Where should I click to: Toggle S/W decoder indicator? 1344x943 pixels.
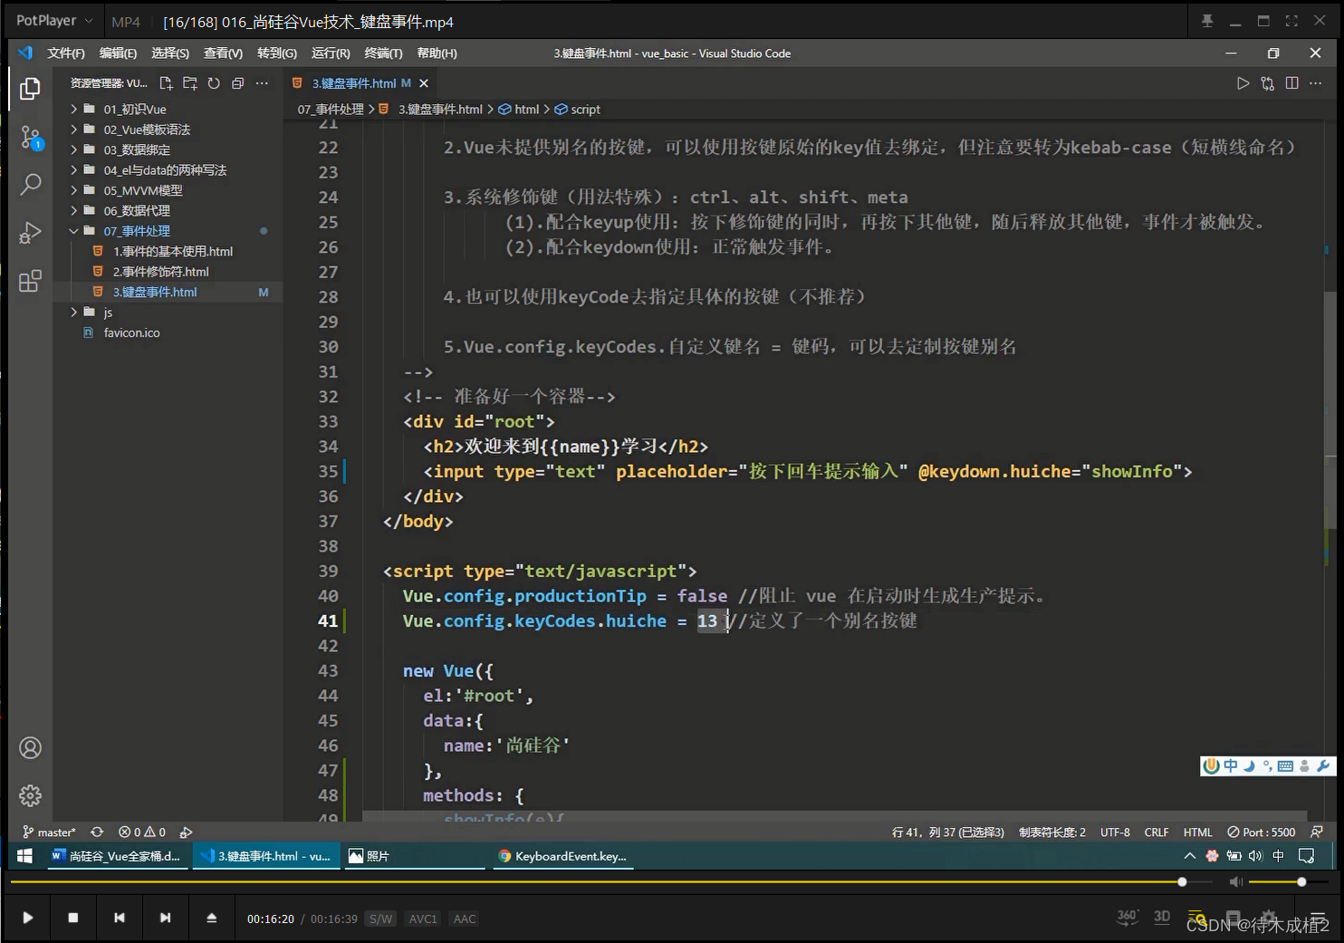pyautogui.click(x=380, y=919)
